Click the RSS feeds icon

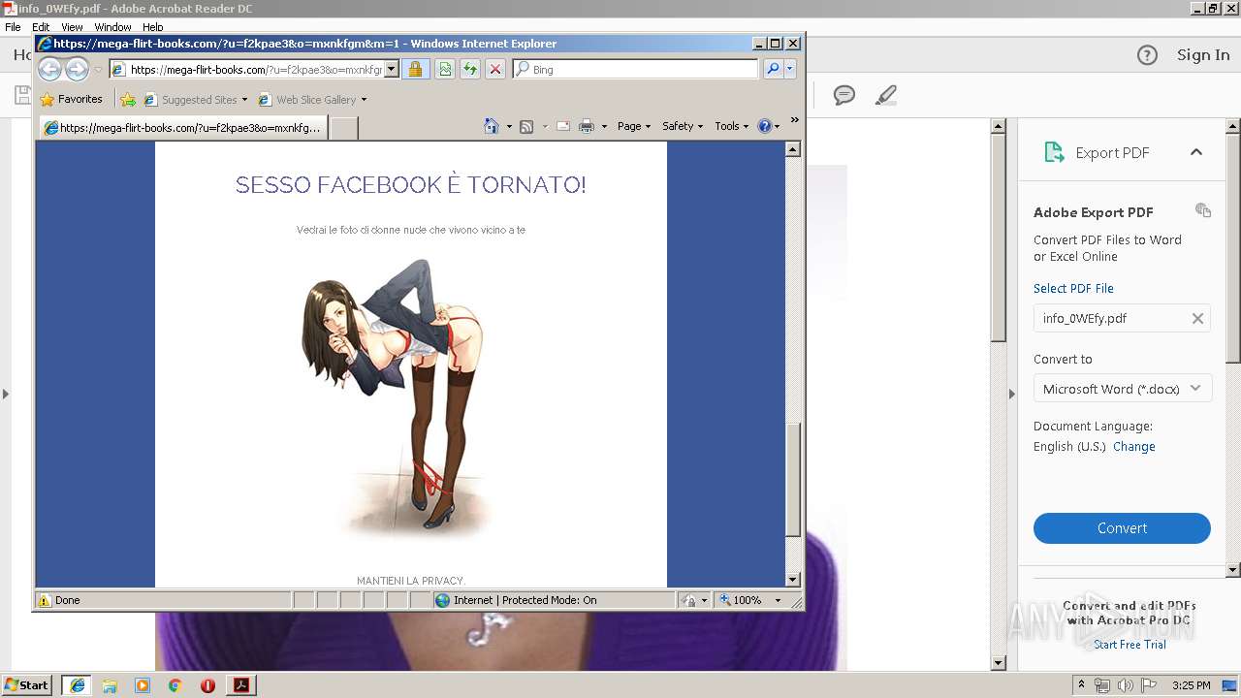[x=526, y=126]
